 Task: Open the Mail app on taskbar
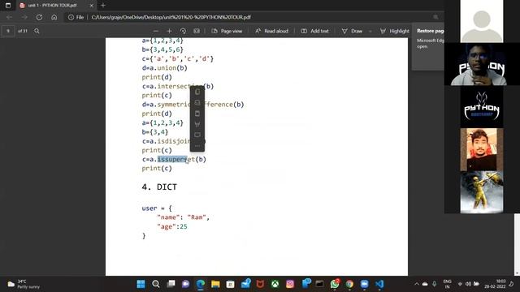(x=245, y=284)
